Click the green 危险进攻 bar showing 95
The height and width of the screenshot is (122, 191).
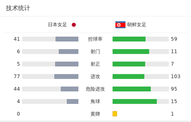132,89
